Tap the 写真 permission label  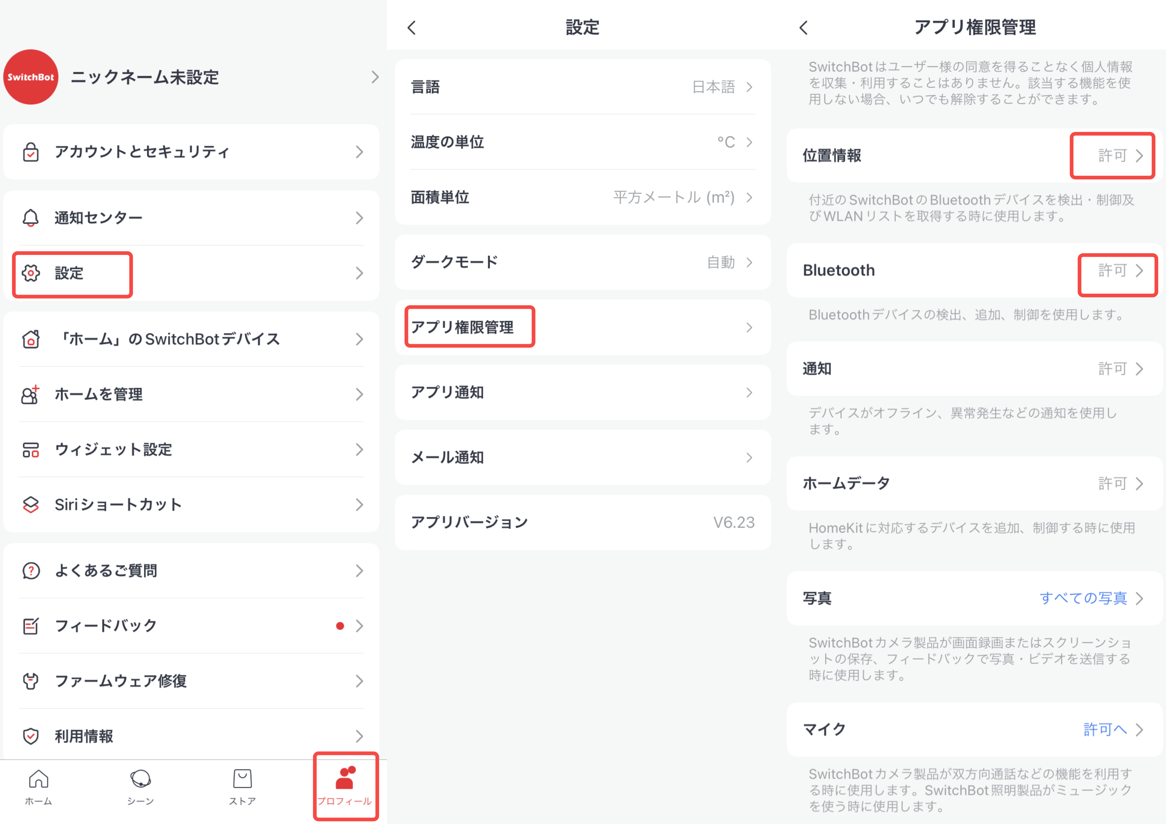click(x=817, y=598)
